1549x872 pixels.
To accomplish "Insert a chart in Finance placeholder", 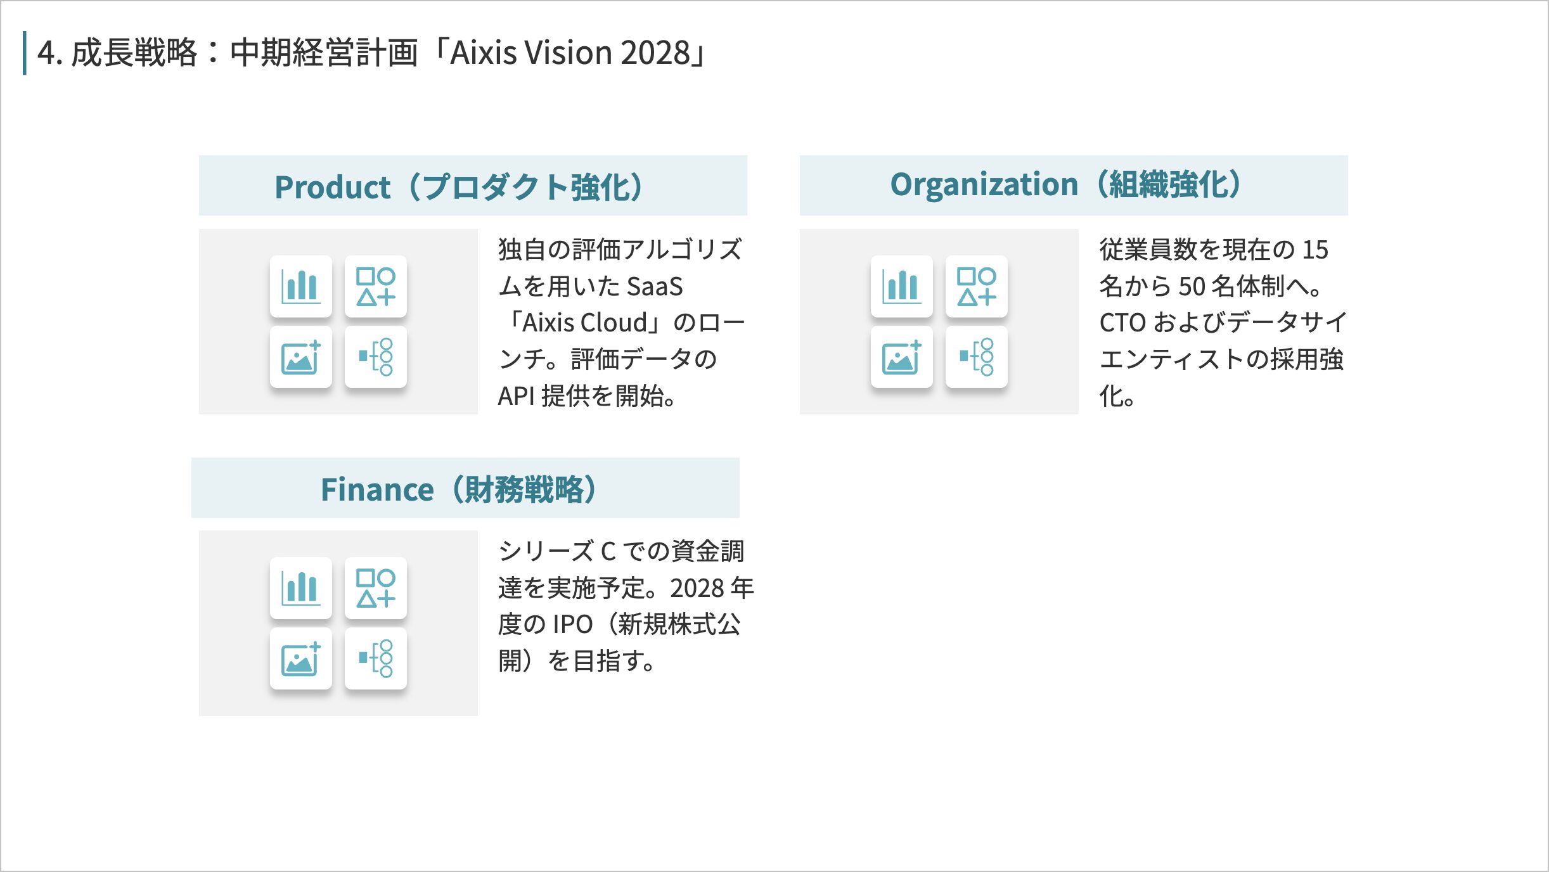I will pos(300,588).
